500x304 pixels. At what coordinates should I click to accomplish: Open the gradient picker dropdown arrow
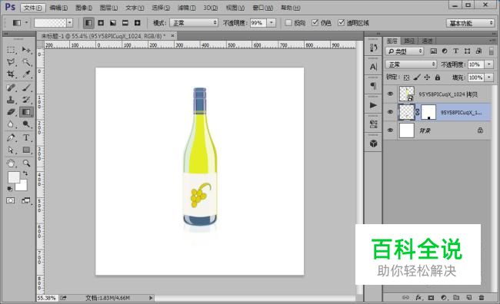pyautogui.click(x=69, y=22)
